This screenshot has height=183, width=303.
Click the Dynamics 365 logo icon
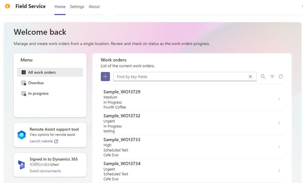[x=21, y=165]
